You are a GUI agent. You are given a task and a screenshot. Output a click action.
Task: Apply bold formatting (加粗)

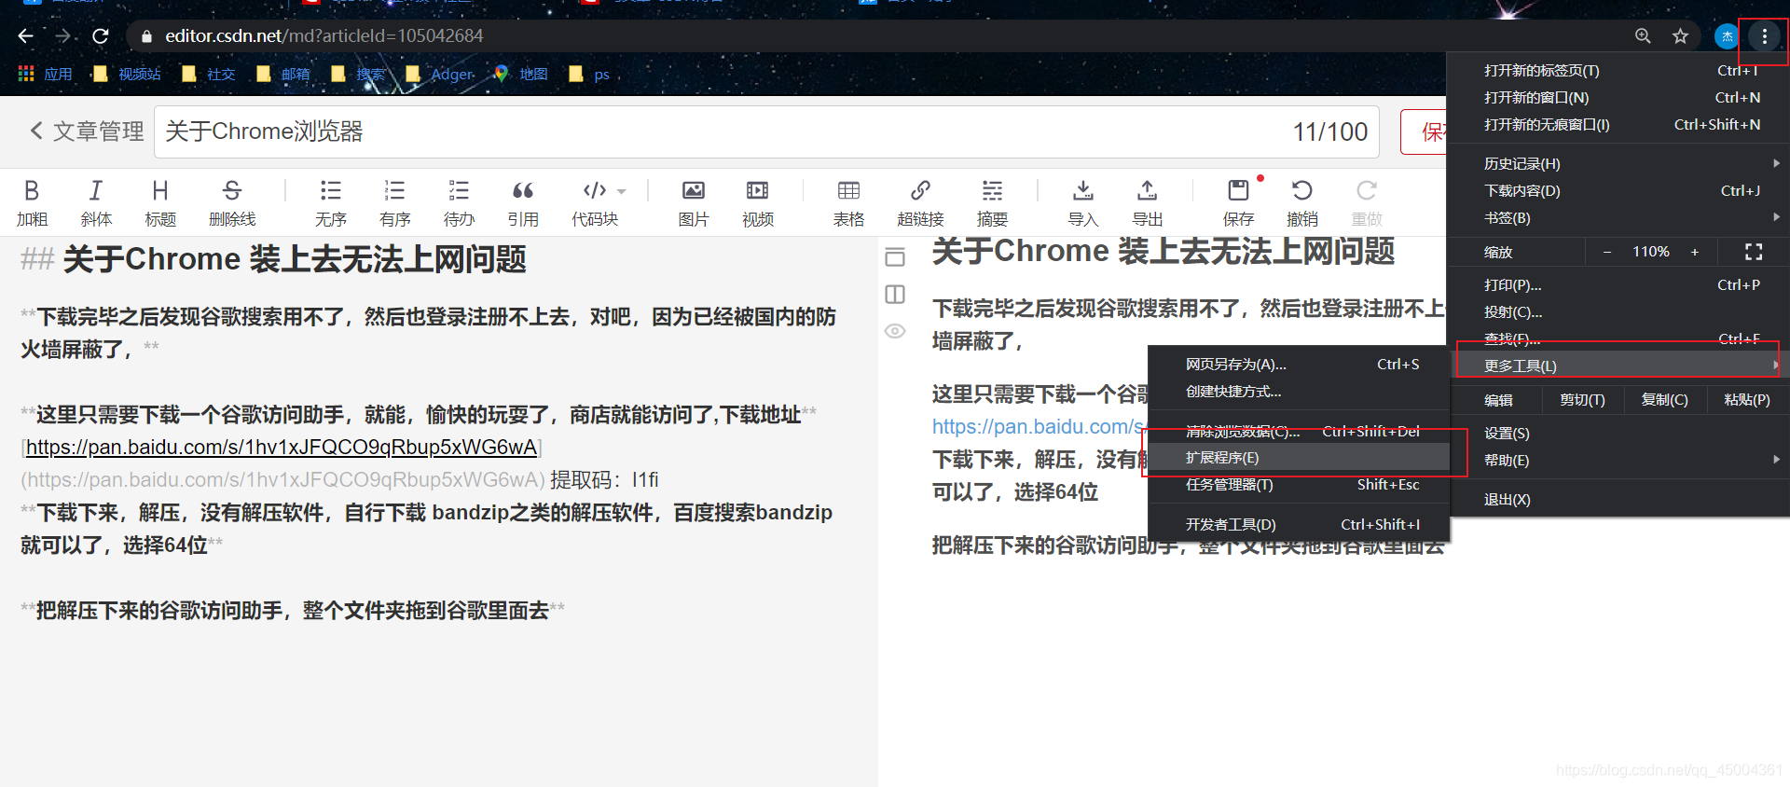(x=32, y=202)
